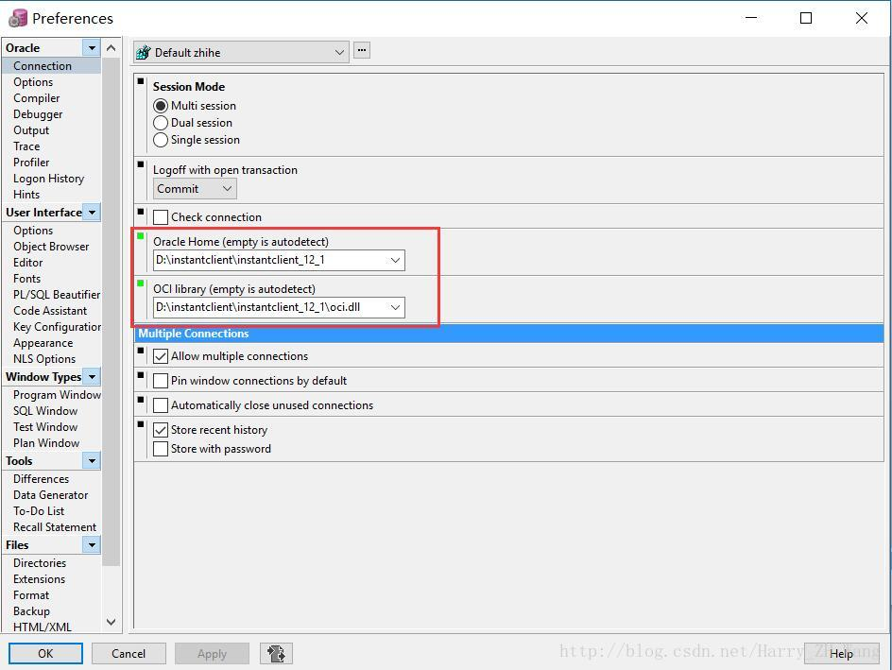Viewport: 892px width, 670px height.
Task: Open Fonts settings
Action: (26, 279)
